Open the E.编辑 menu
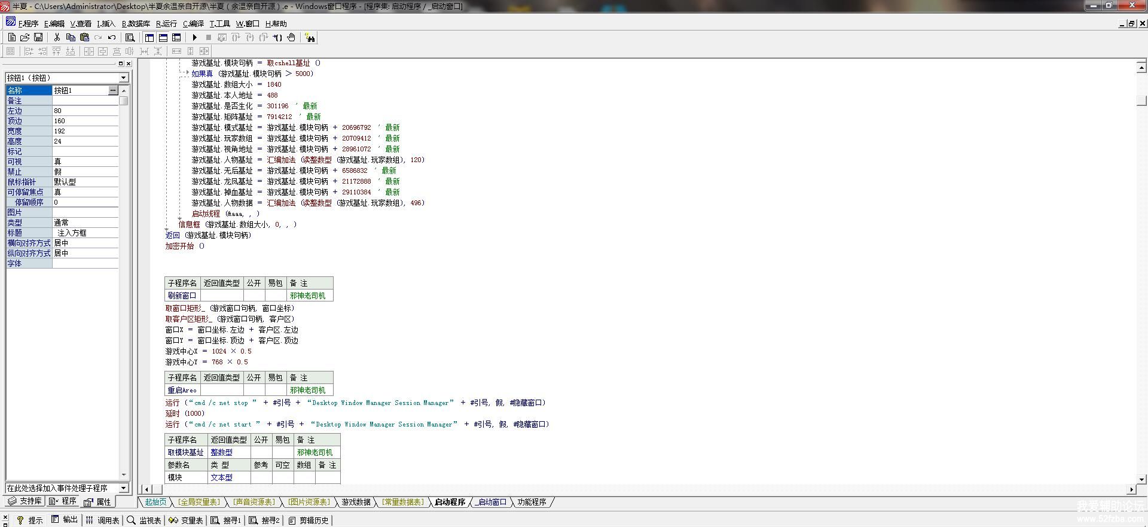The height and width of the screenshot is (527, 1148). click(54, 24)
